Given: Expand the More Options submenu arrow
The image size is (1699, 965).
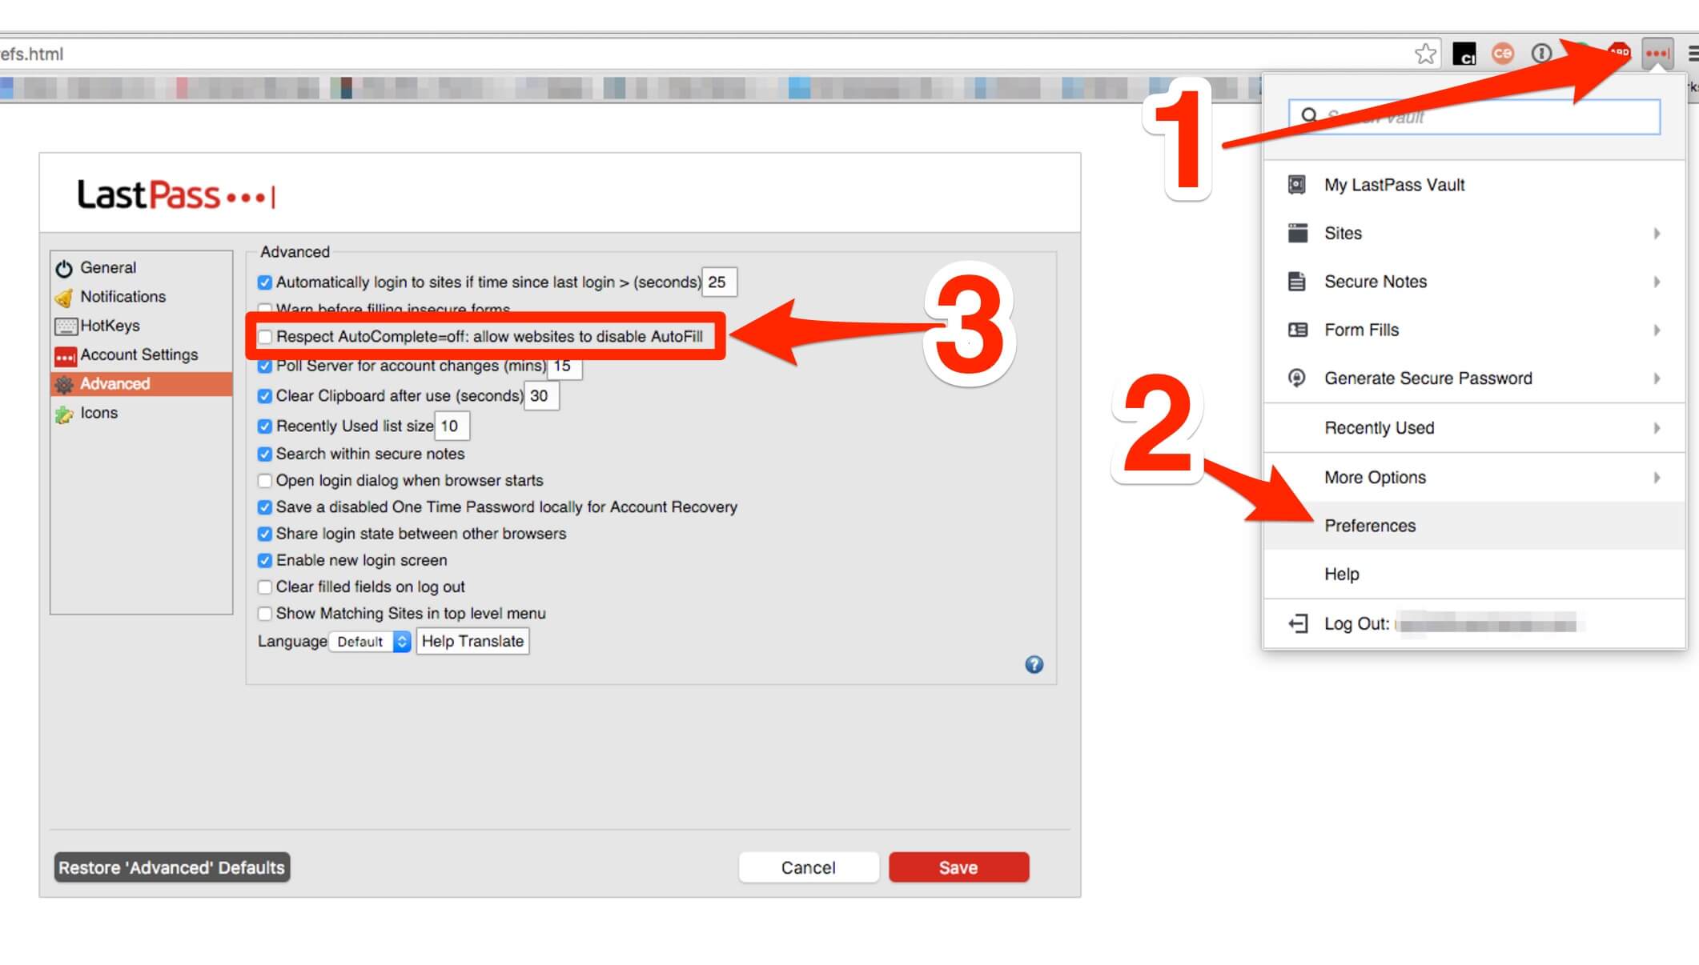Looking at the screenshot, I should click(x=1657, y=478).
